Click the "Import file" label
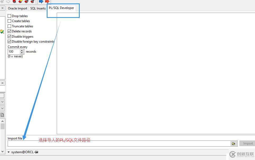The width and height of the screenshot is (255, 160). click(x=15, y=138)
